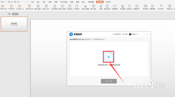Open the 开发工具 tab
The height and width of the screenshot is (97, 175).
point(91,2)
